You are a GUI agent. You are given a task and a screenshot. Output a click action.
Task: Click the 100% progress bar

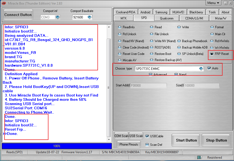[57, 146]
